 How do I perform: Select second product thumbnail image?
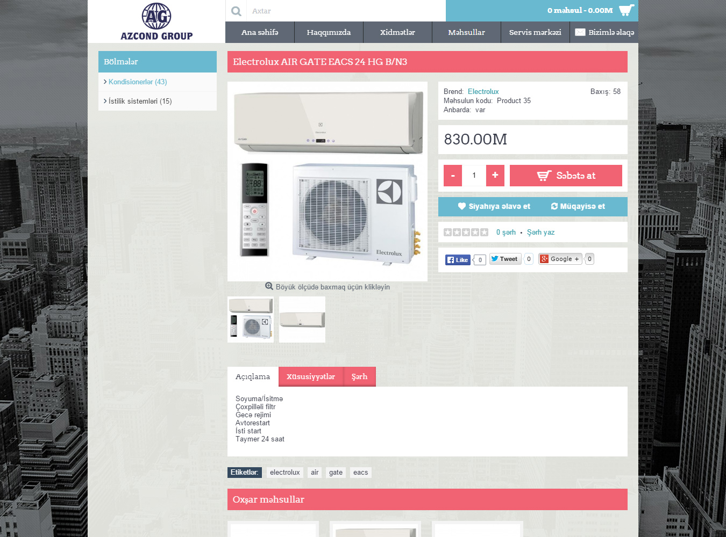pyautogui.click(x=302, y=320)
